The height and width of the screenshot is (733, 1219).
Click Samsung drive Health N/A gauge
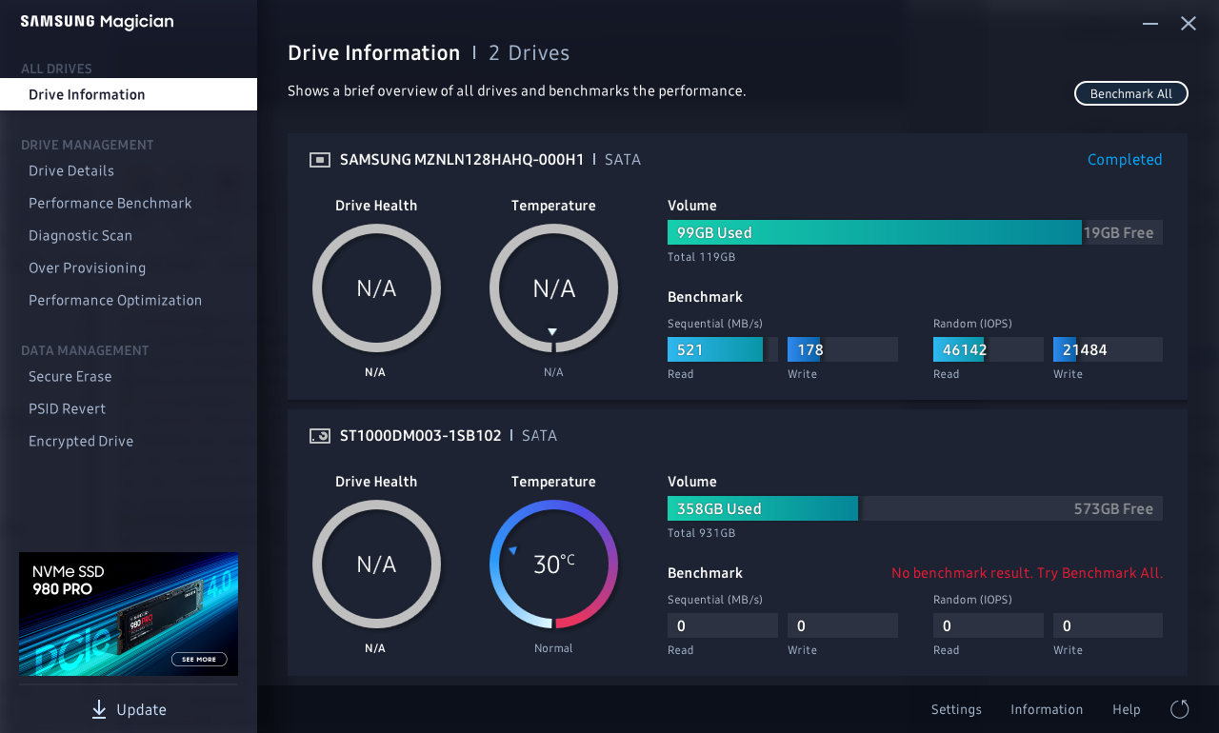tap(376, 288)
